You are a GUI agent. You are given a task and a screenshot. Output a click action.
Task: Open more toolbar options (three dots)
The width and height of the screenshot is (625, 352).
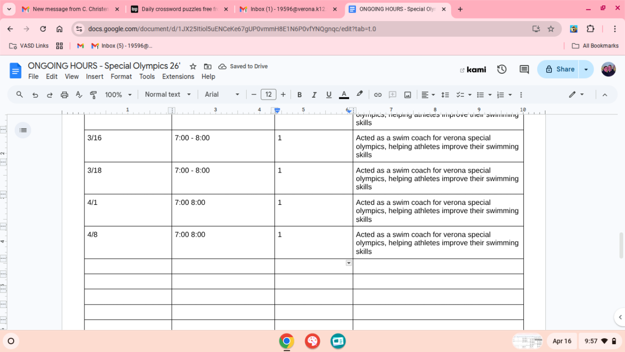point(521,95)
